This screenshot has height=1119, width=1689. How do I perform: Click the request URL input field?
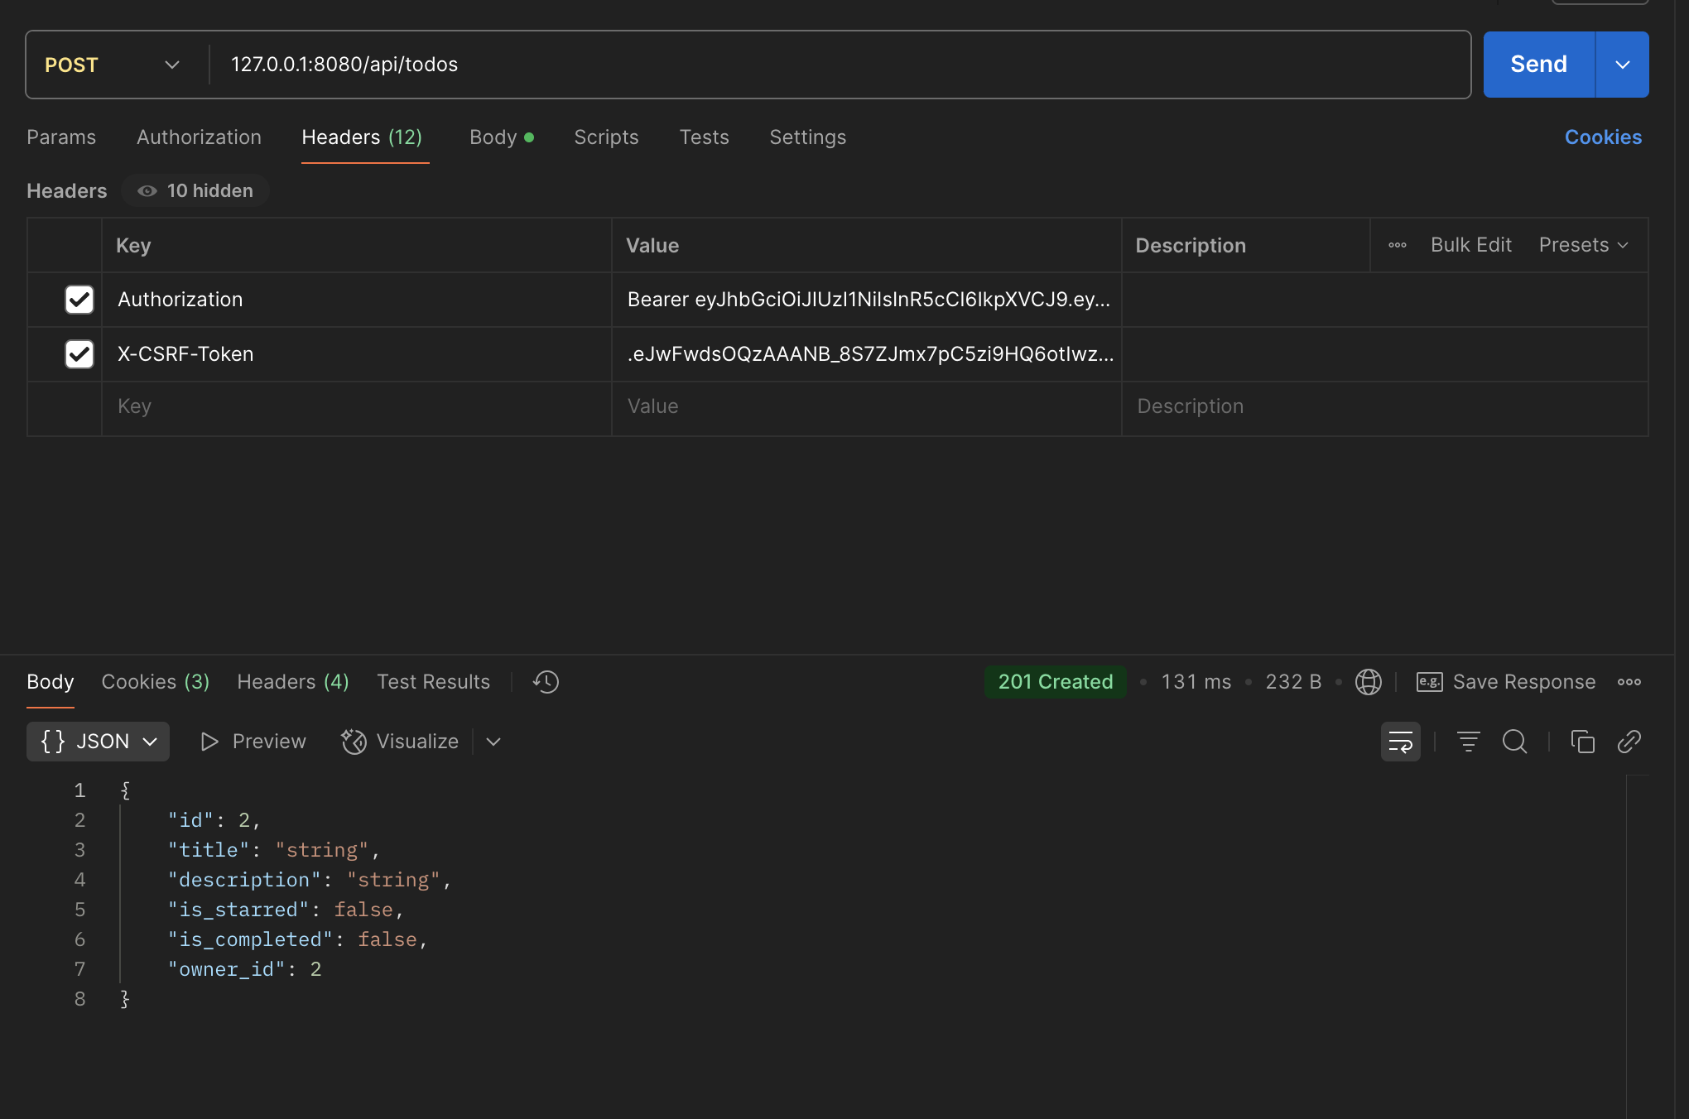point(828,65)
